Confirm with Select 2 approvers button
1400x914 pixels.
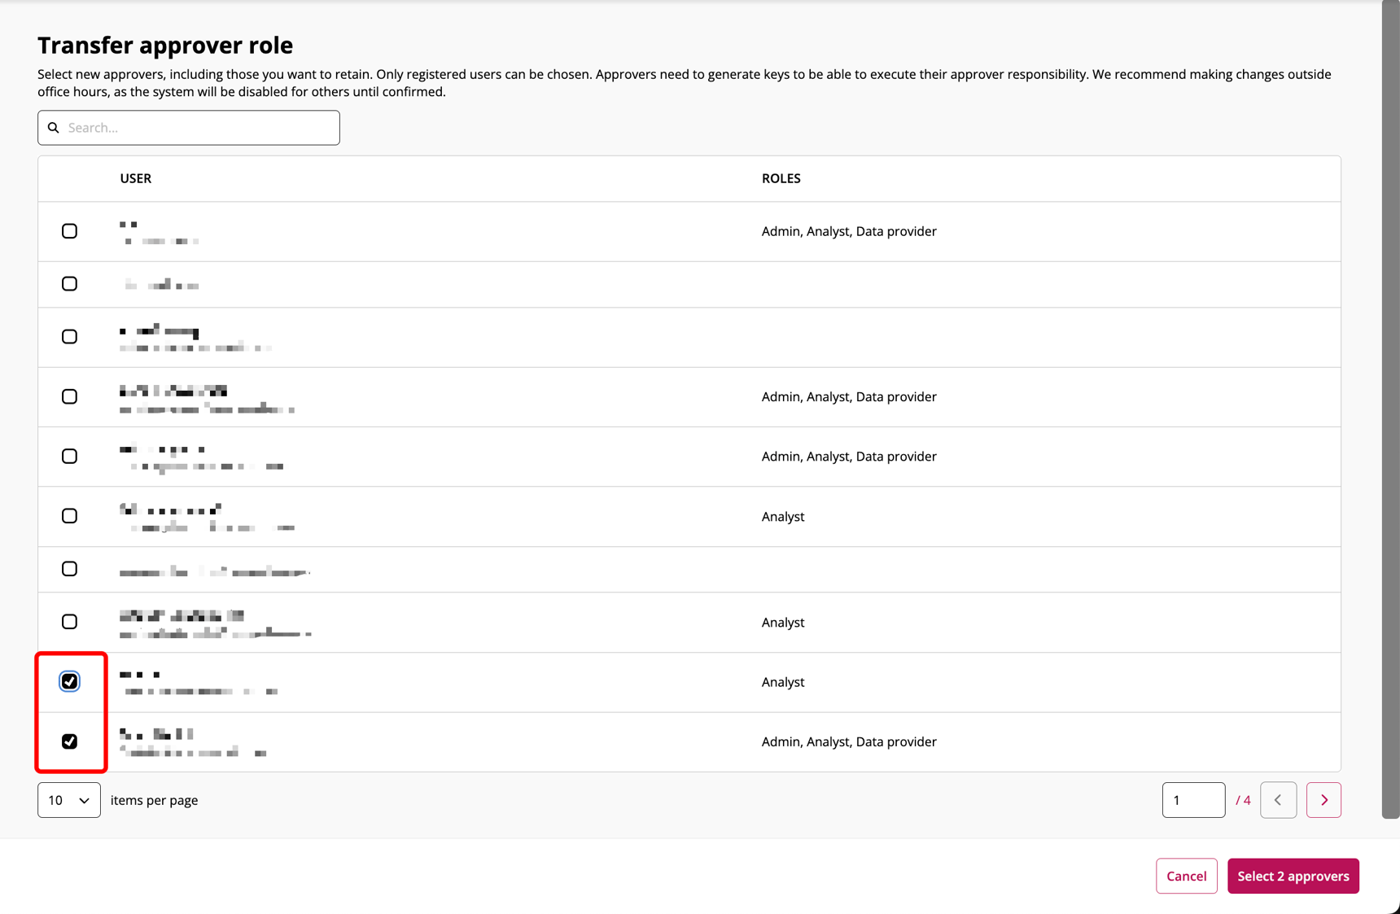click(1293, 876)
